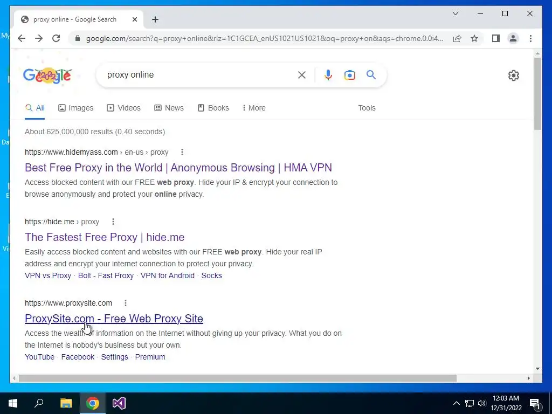Open Bolt - Fast Proxy sitelink
Screen dimensions: 552x414
pyautogui.click(x=106, y=275)
